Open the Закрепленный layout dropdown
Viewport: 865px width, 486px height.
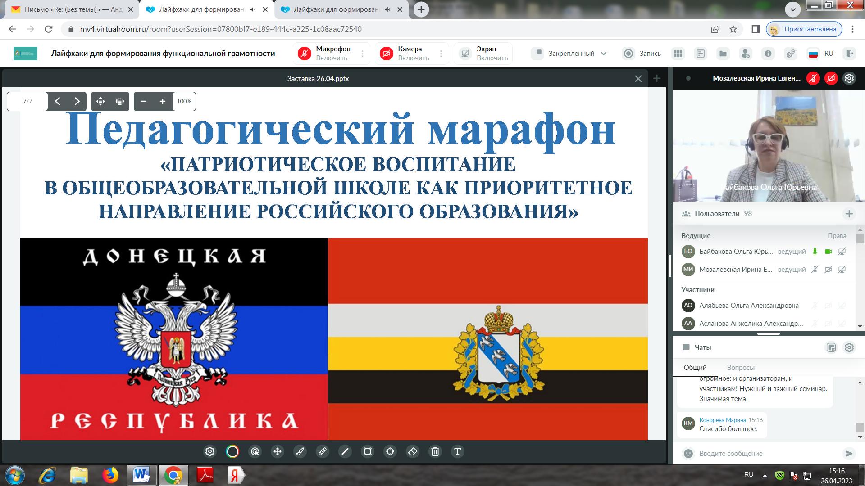click(x=570, y=54)
